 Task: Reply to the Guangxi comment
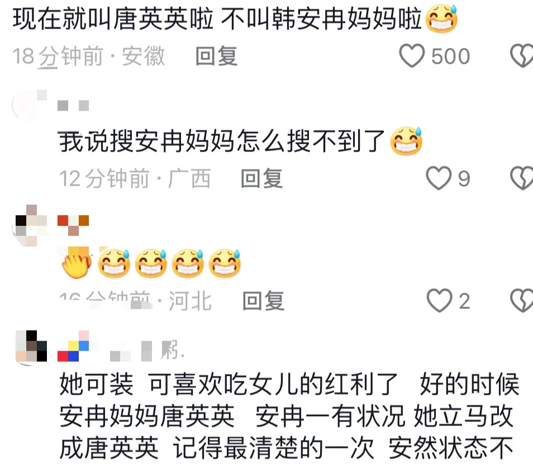point(261,178)
